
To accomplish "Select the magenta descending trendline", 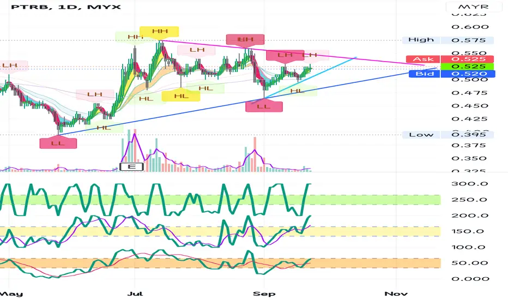I will pos(292,53).
